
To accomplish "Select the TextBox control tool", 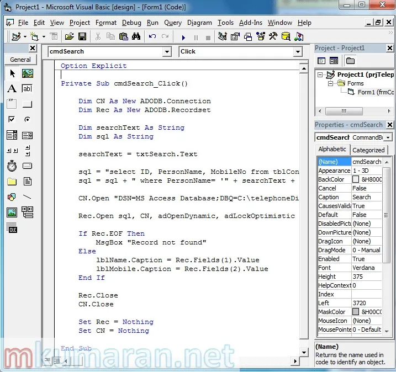I will (27, 88).
